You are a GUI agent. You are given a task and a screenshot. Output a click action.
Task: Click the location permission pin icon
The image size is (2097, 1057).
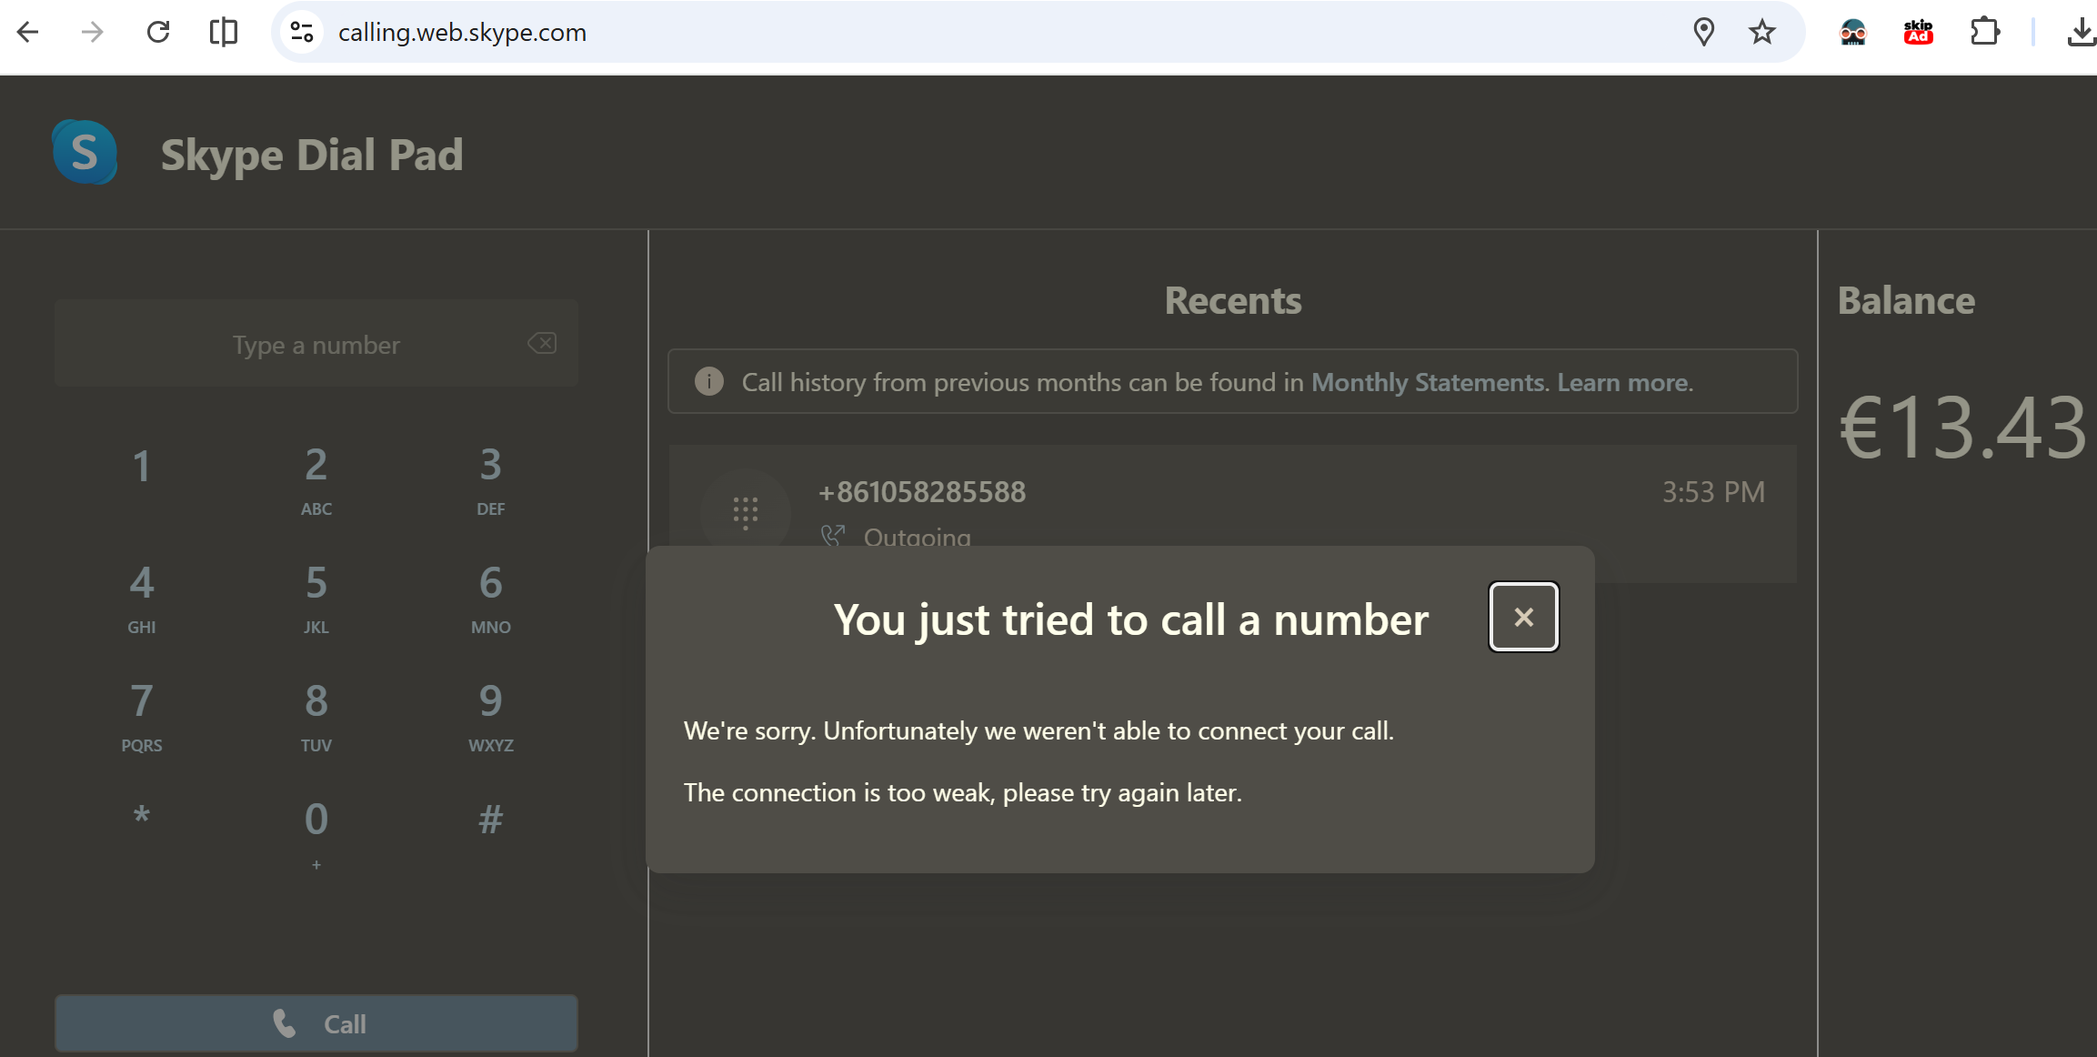point(1704,33)
